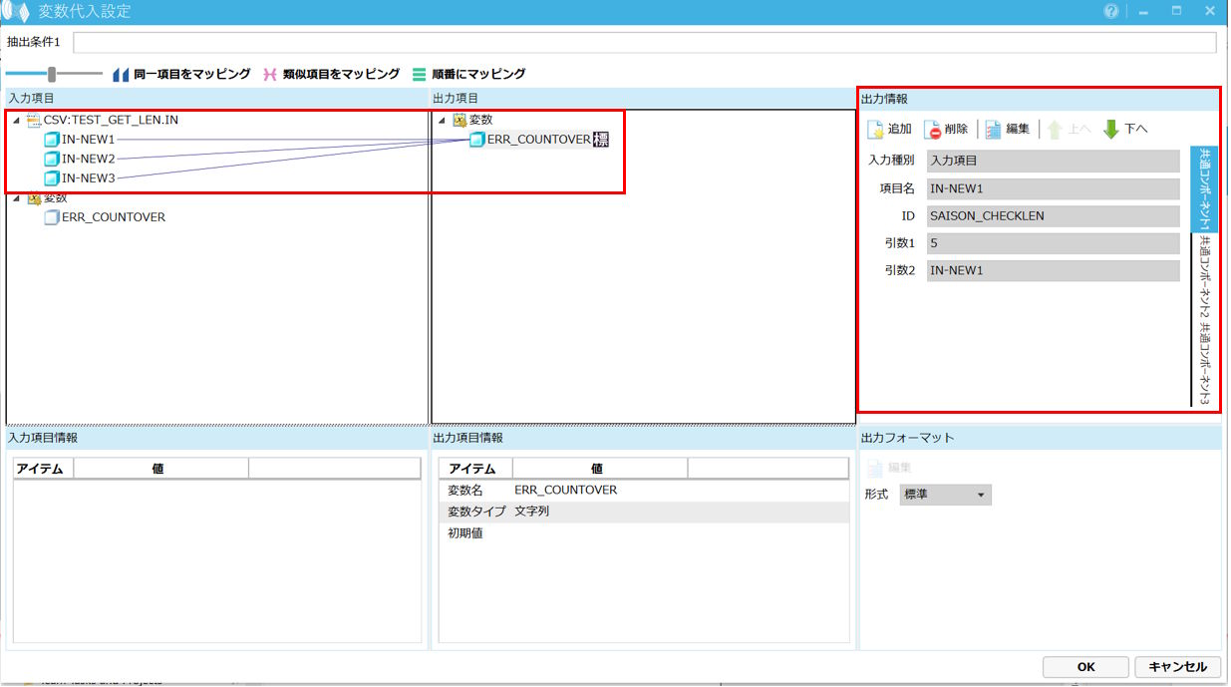
Task: Select ERR_COUNTOVER output variable
Action: coord(538,140)
